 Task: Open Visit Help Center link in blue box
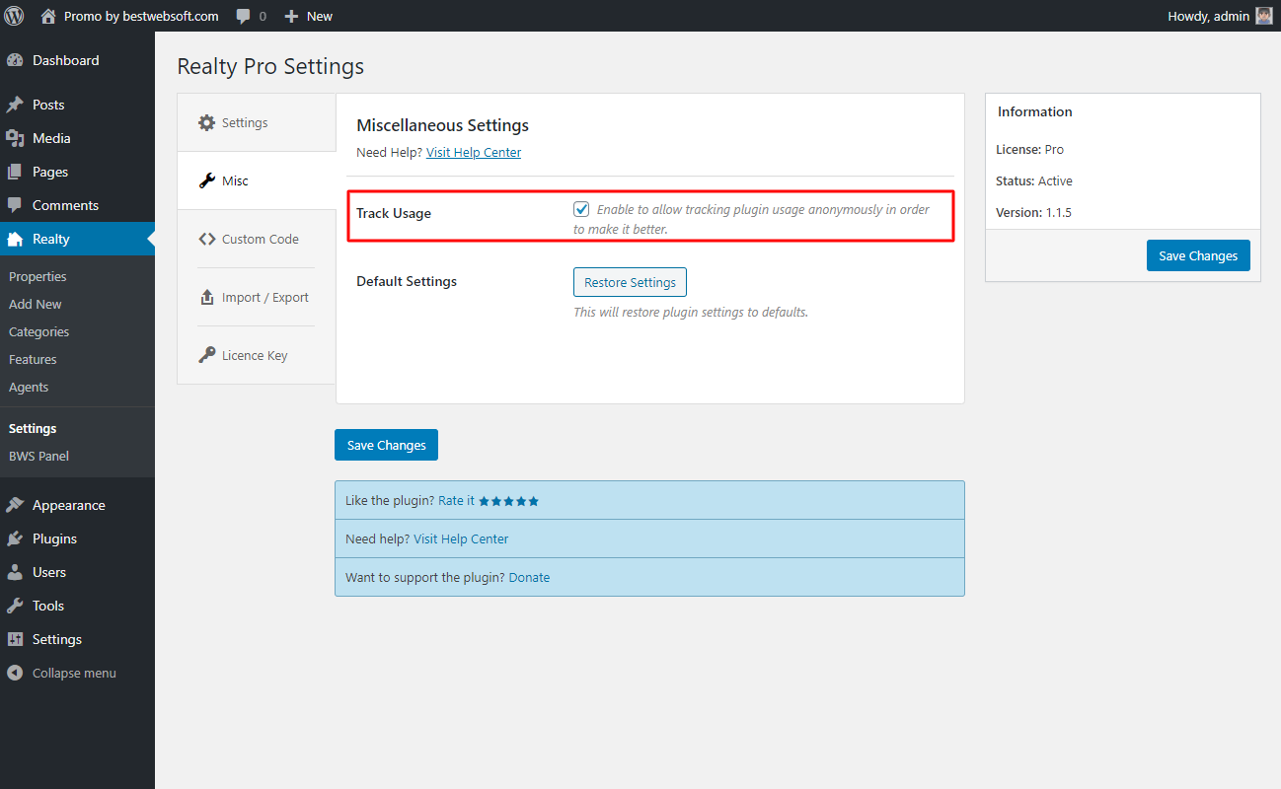coord(461,539)
